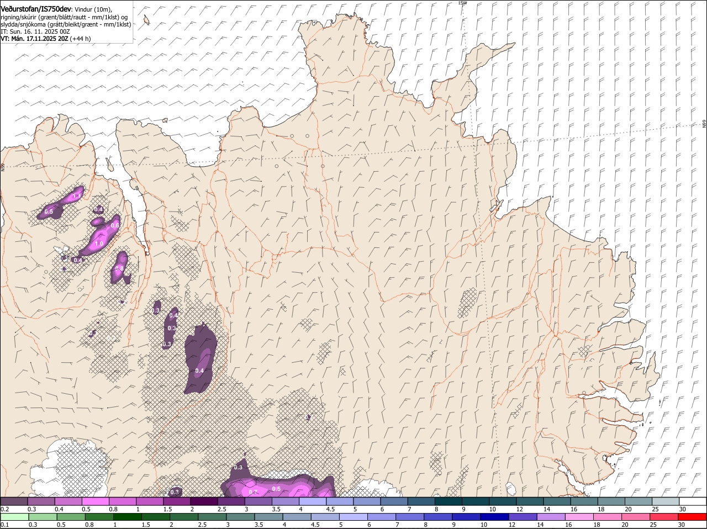The width and height of the screenshot is (707, 529).
Task: Select the VT: Mán. 17.11.2025 20Z line
Action: pos(46,39)
